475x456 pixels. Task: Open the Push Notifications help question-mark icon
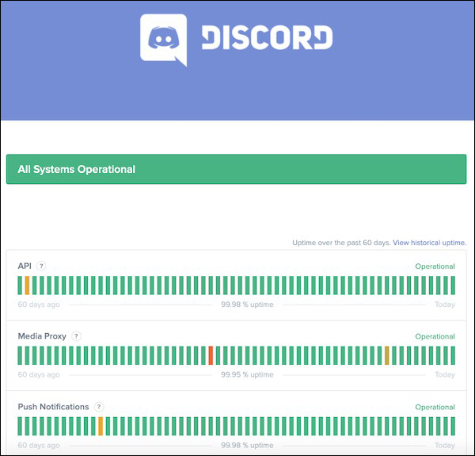[99, 407]
